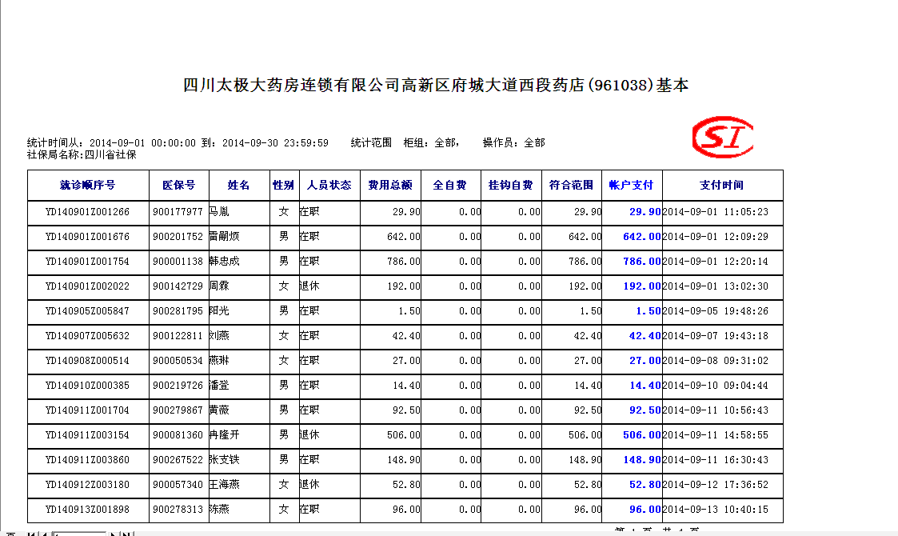Image resolution: width=898 pixels, height=536 pixels.
Task: Click payment time 2014-09-13 10:40:15
Action: coord(716,510)
